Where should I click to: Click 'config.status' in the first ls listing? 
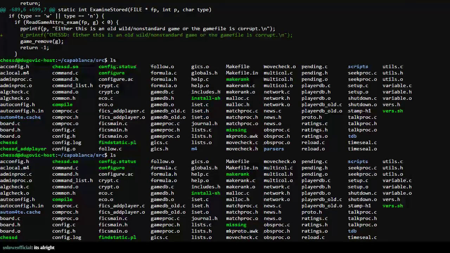pyautogui.click(x=117, y=66)
